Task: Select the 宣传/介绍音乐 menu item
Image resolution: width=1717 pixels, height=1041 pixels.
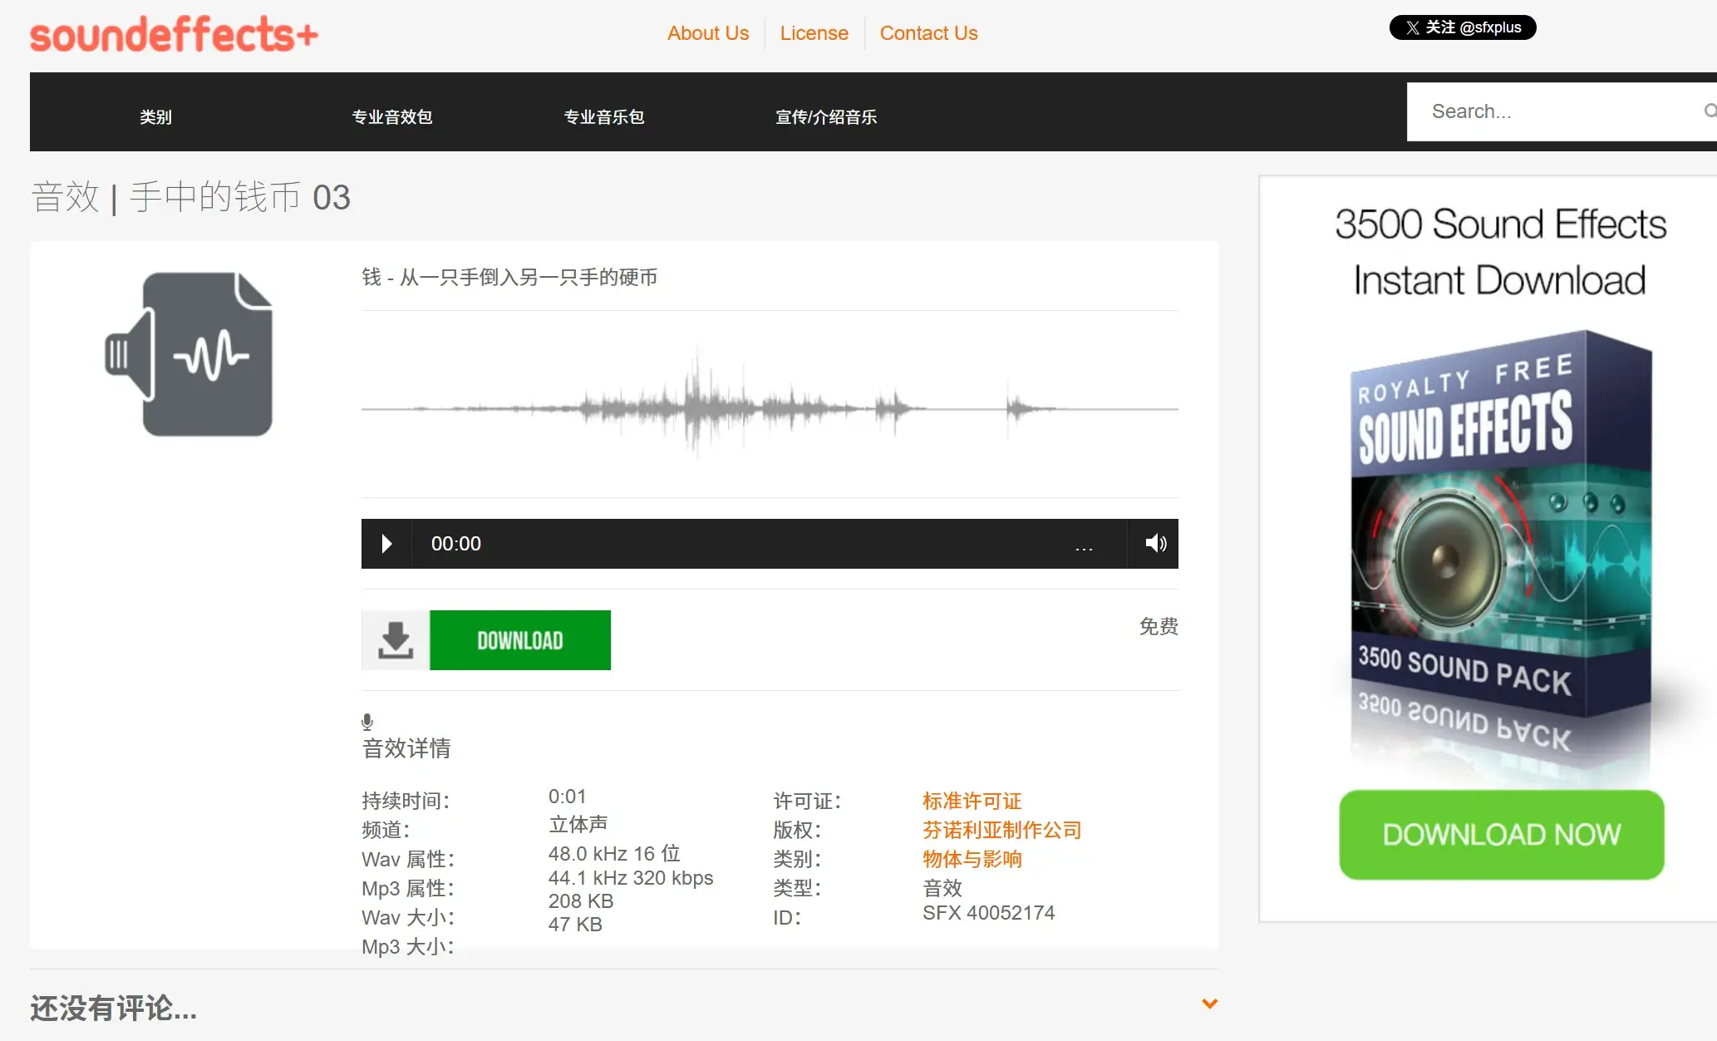Action: [x=826, y=117]
